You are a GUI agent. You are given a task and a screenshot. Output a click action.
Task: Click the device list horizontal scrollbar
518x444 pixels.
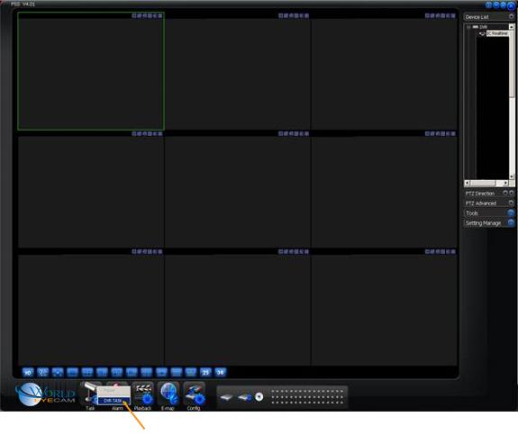pos(486,183)
